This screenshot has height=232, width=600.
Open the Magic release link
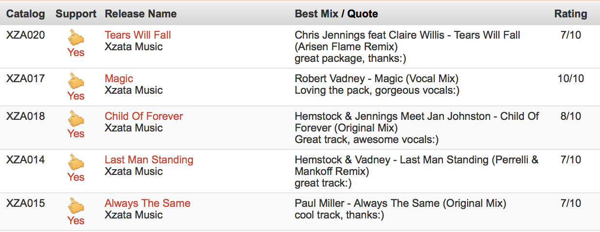[x=119, y=78]
